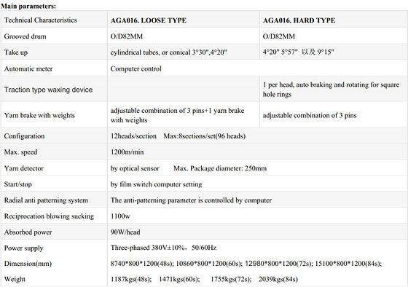Click the 'AGA016. LOOSE TYPE' column header
The width and height of the screenshot is (408, 287).
pyautogui.click(x=149, y=20)
